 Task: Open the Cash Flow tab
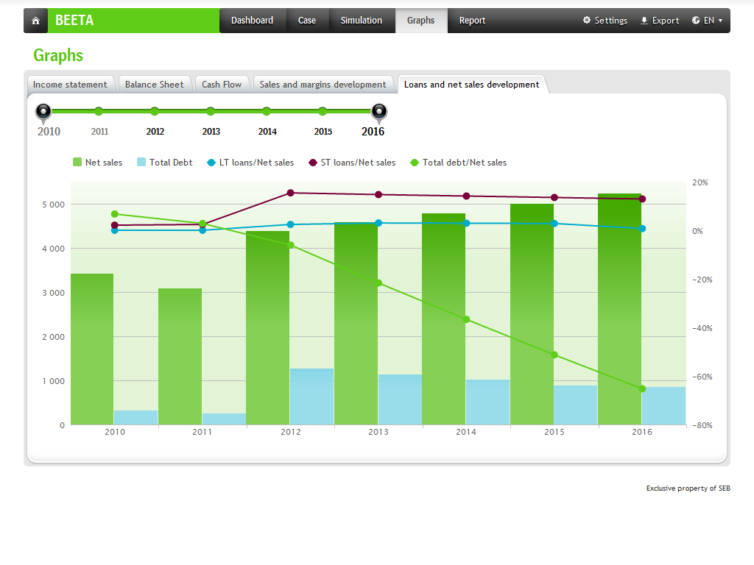(x=222, y=85)
